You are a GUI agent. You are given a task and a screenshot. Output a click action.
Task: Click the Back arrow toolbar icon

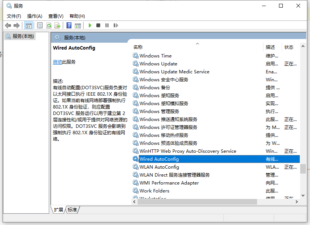coord(8,25)
